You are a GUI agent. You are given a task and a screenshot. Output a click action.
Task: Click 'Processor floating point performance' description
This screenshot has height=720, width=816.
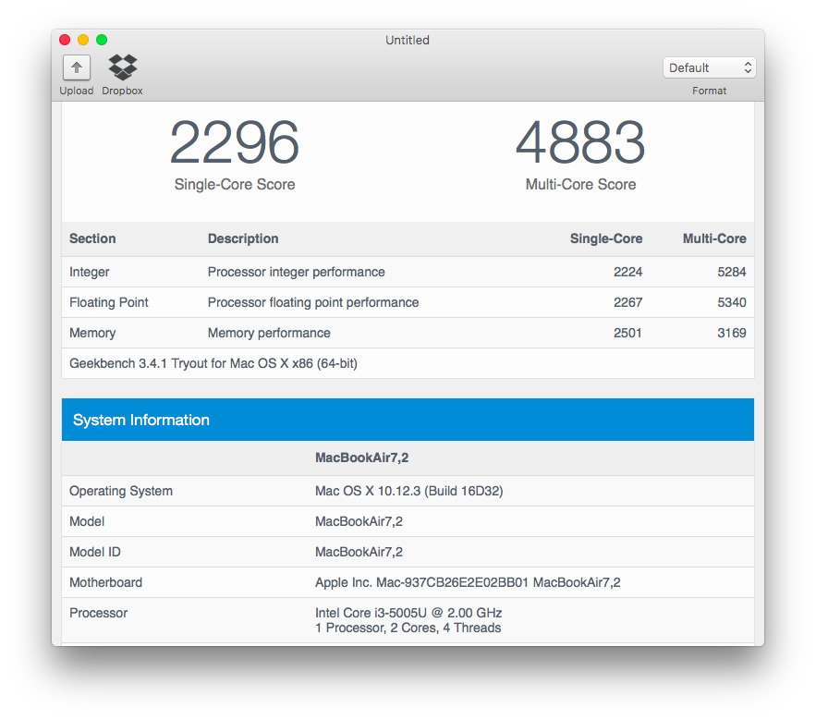(x=313, y=302)
